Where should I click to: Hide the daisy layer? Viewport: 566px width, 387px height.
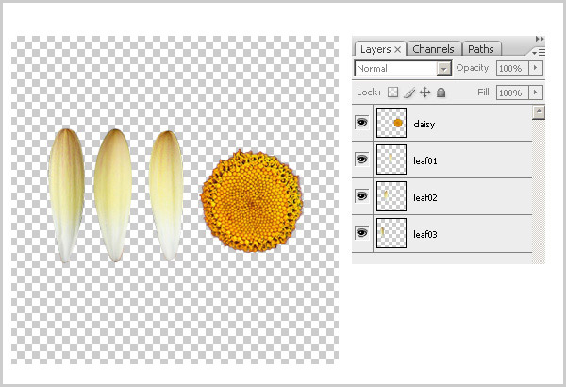point(361,123)
